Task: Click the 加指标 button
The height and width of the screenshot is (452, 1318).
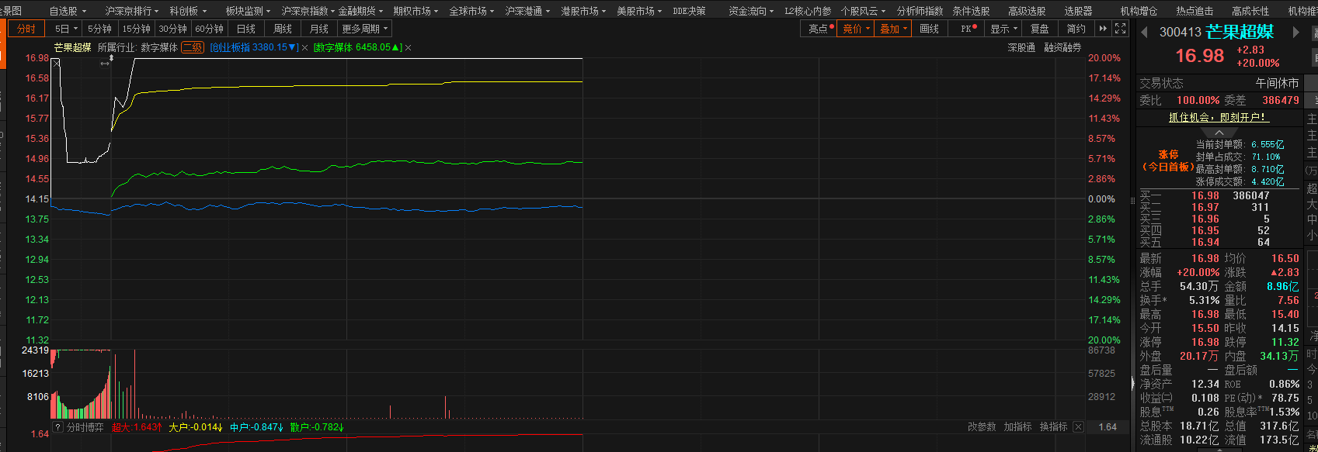Action: (x=1017, y=427)
